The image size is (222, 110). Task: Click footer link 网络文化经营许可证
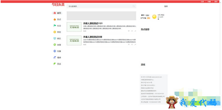(147, 88)
